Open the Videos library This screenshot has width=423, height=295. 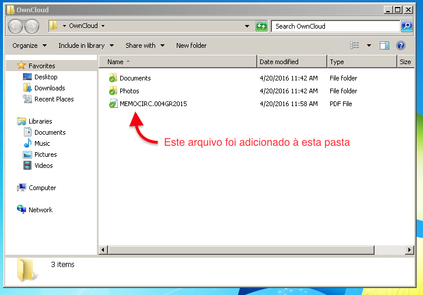coord(43,166)
